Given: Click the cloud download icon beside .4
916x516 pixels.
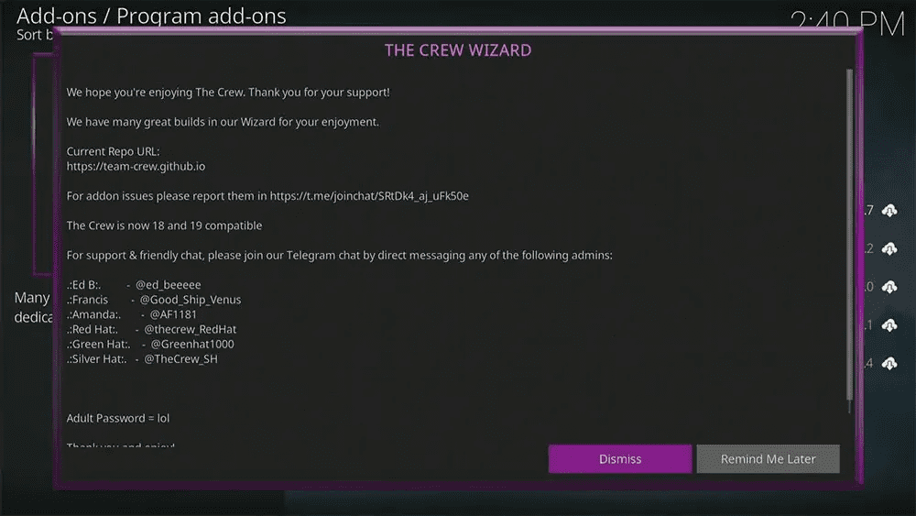Looking at the screenshot, I should [889, 364].
